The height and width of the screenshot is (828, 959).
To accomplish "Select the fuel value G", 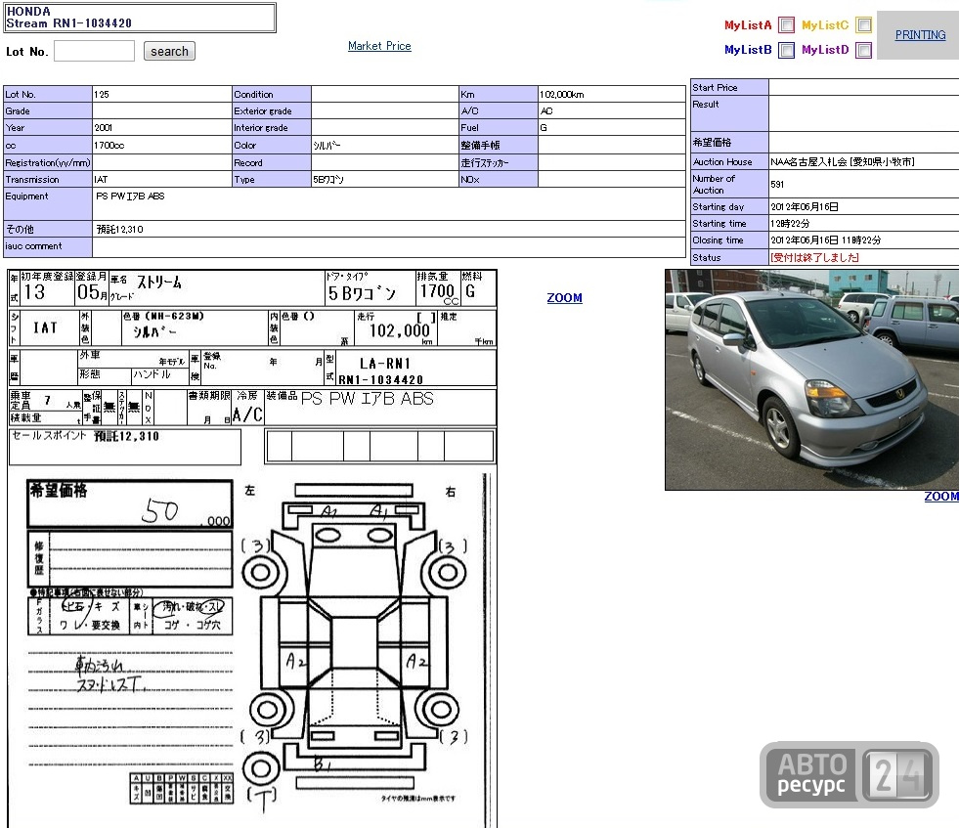I will [x=544, y=128].
